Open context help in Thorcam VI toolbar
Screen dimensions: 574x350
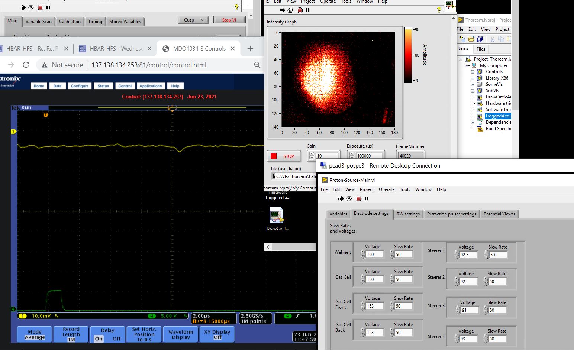439,10
